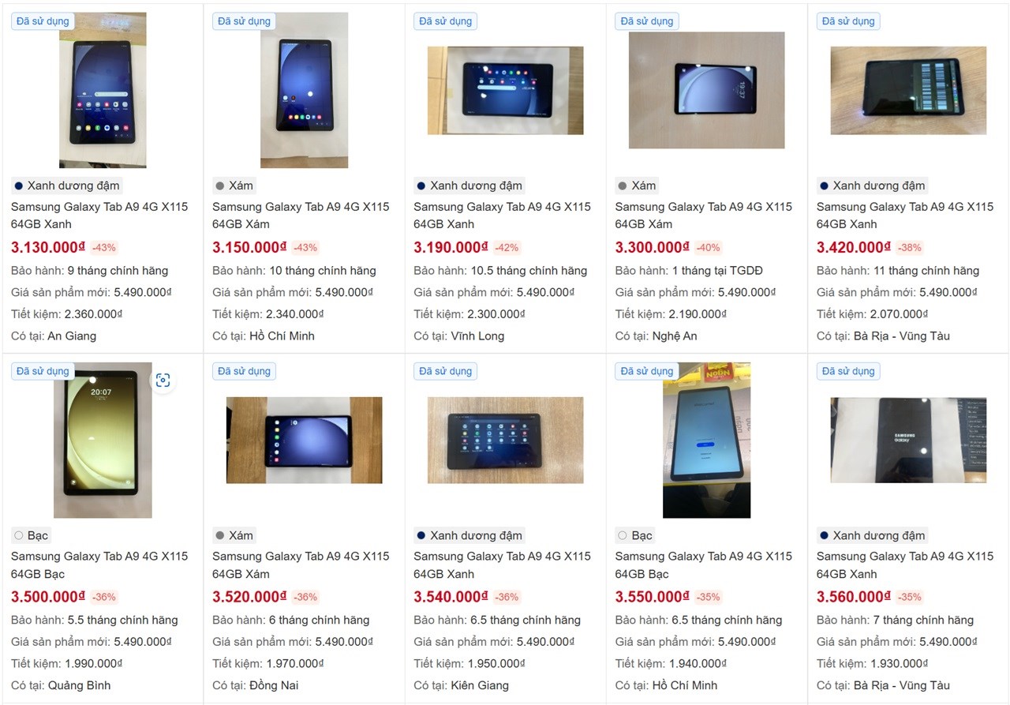Click the Galaxy Tab A9 title of the Nghệ An listing
The width and height of the screenshot is (1010, 705).
(704, 216)
